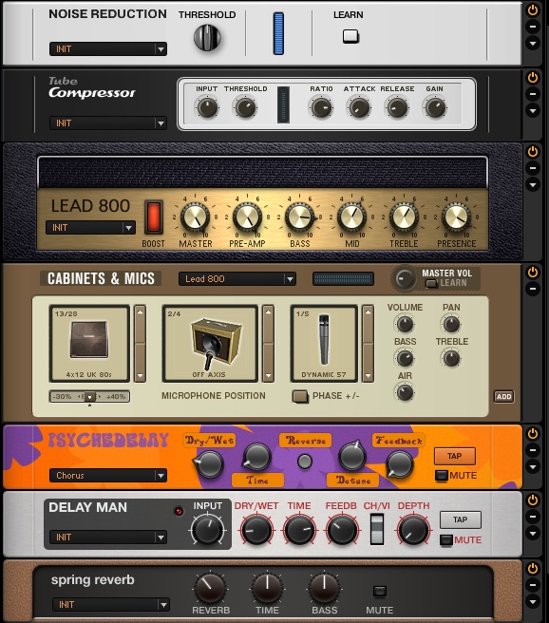Image resolution: width=549 pixels, height=623 pixels.
Task: Click down-arrow icon on Tube Compressor module
Action: click(x=533, y=110)
